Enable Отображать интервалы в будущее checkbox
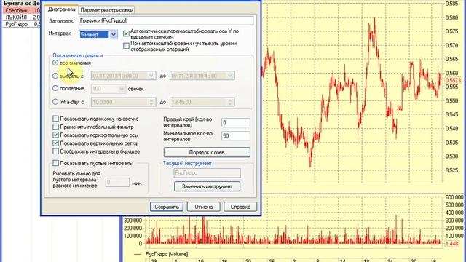 pos(55,151)
